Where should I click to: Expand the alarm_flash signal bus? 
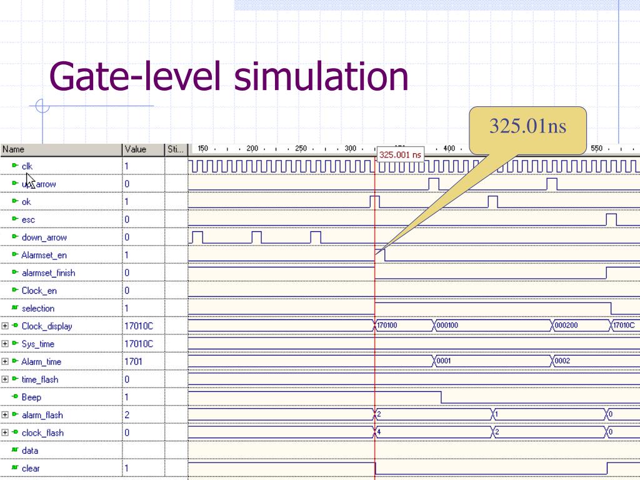point(5,415)
